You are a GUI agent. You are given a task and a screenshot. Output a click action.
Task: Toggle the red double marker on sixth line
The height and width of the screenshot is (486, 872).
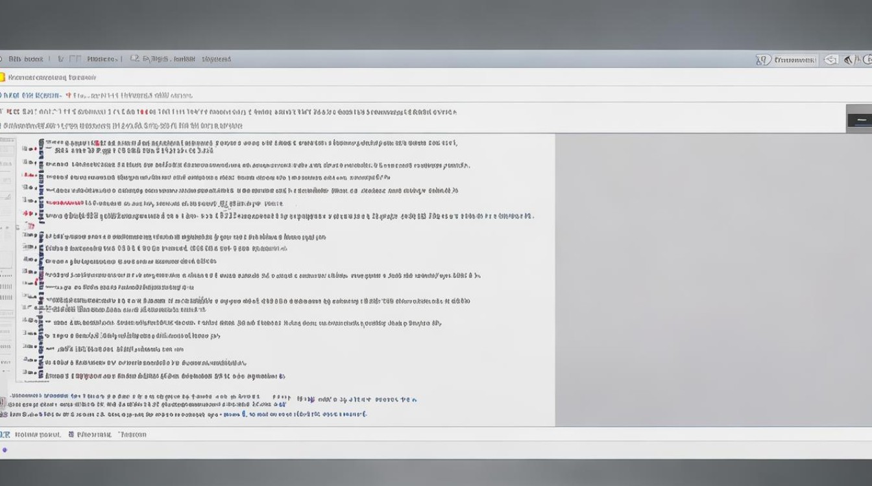pos(28,213)
